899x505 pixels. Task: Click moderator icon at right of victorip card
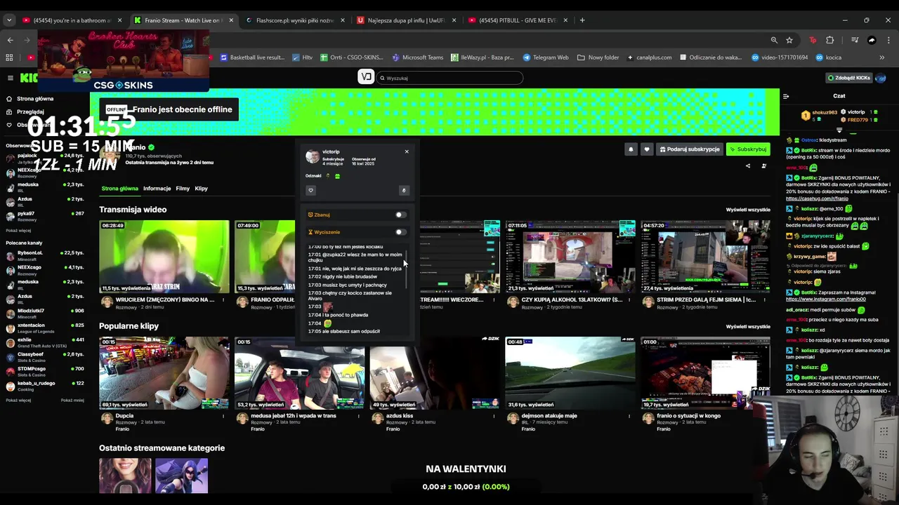coord(404,190)
